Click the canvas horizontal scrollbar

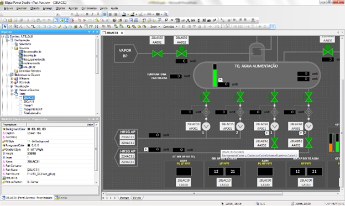pos(194,194)
